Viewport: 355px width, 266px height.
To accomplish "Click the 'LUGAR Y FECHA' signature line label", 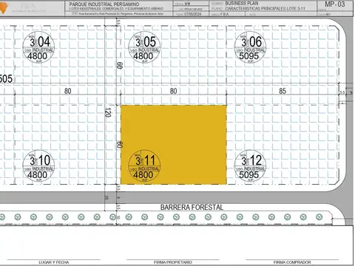I will 54,262.
